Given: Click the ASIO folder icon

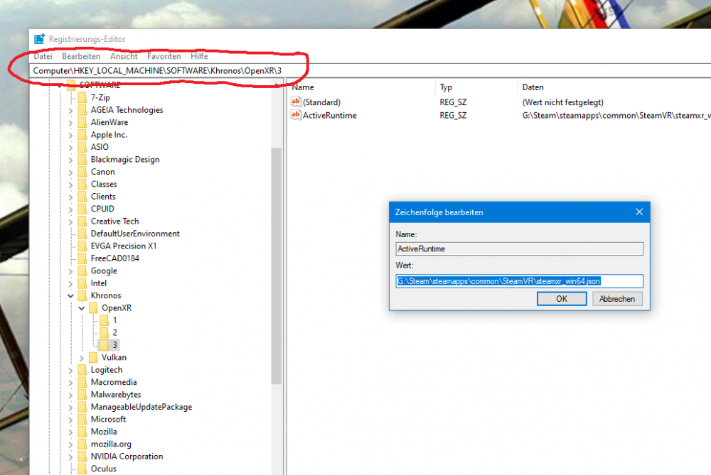Looking at the screenshot, I should [82, 147].
